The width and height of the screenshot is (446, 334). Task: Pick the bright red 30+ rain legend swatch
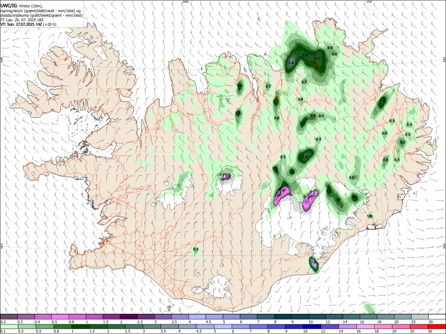click(437, 327)
